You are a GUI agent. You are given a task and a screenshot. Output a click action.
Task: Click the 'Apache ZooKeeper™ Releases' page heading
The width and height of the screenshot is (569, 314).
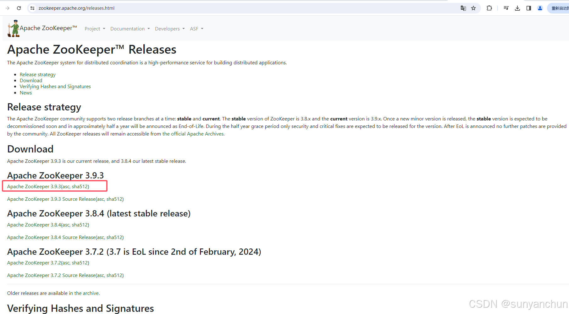tap(92, 50)
